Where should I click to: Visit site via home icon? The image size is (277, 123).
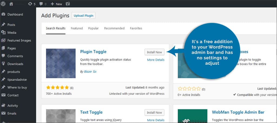click(11, 4)
